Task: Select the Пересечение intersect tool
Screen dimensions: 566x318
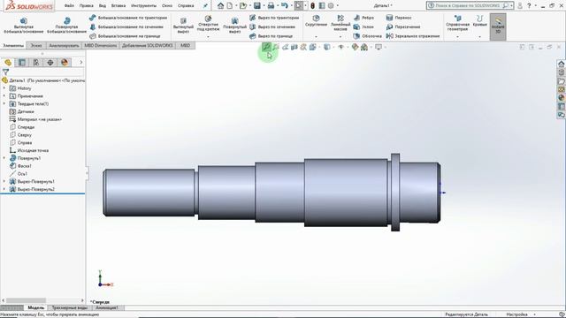Action: [403, 26]
